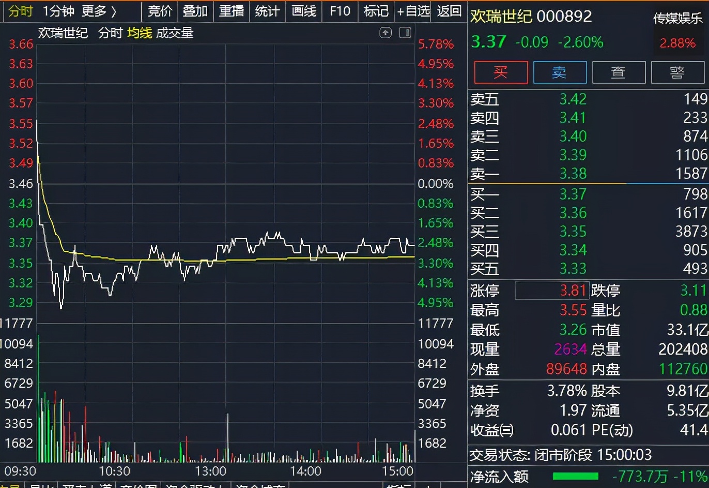
Task: Open the 竞价 auction view
Action: pyautogui.click(x=160, y=11)
